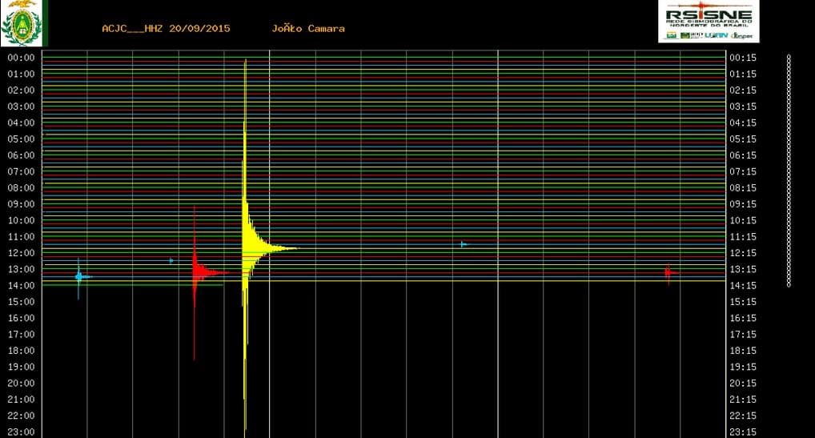
Task: Click the 05:15 right-side time label
Action: click(743, 139)
